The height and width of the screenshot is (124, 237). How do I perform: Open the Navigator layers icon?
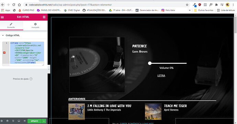coord(7,121)
